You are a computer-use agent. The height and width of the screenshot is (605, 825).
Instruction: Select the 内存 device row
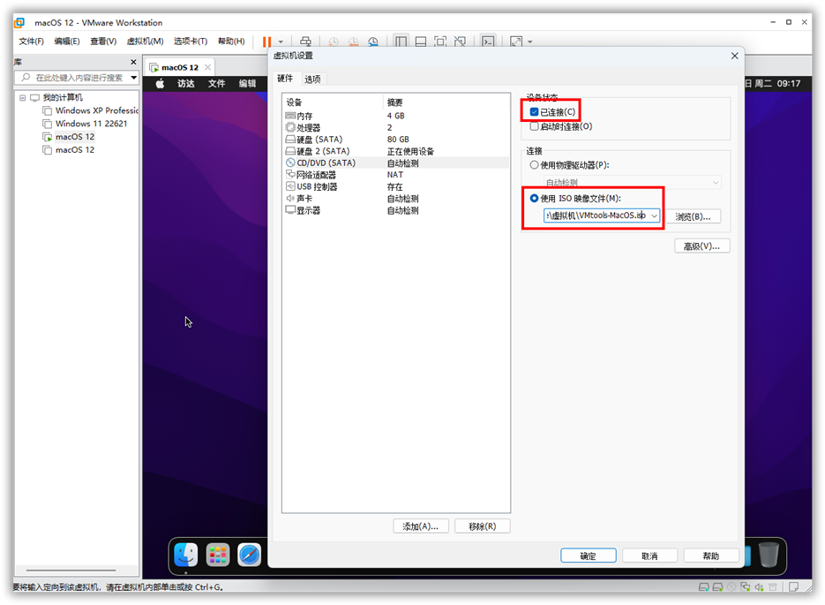395,116
